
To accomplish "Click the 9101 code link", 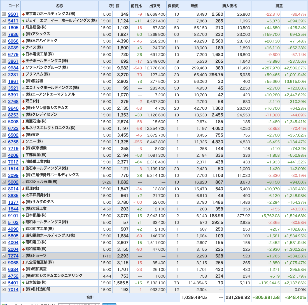I will [x=13, y=216].
